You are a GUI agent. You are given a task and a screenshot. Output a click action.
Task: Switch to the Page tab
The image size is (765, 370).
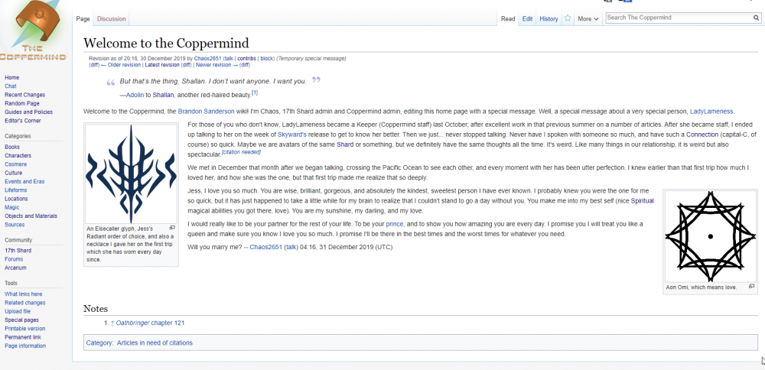[x=83, y=19]
